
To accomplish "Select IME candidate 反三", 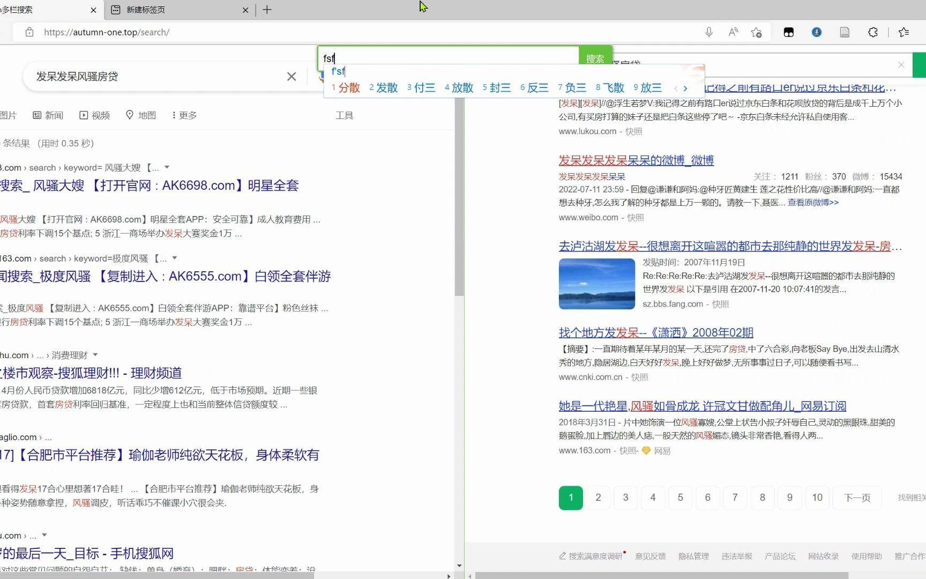I will (534, 88).
